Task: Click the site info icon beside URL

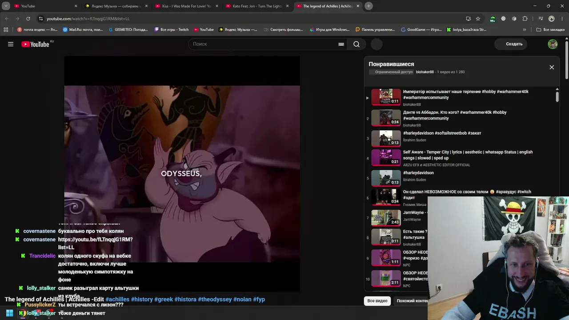Action: (x=41, y=19)
